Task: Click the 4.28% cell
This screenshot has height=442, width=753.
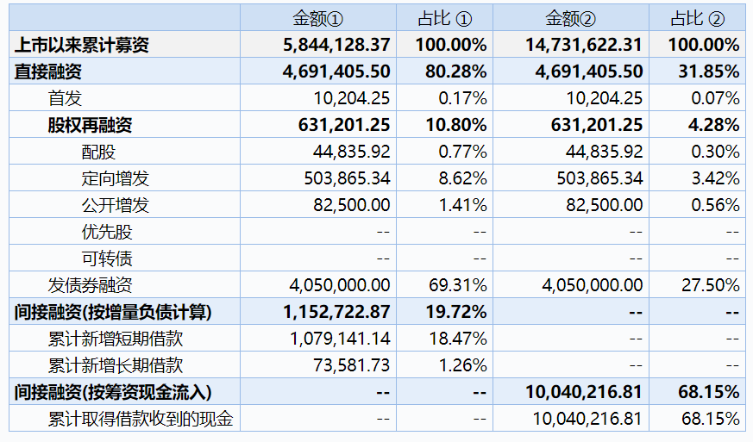Action: pyautogui.click(x=714, y=125)
